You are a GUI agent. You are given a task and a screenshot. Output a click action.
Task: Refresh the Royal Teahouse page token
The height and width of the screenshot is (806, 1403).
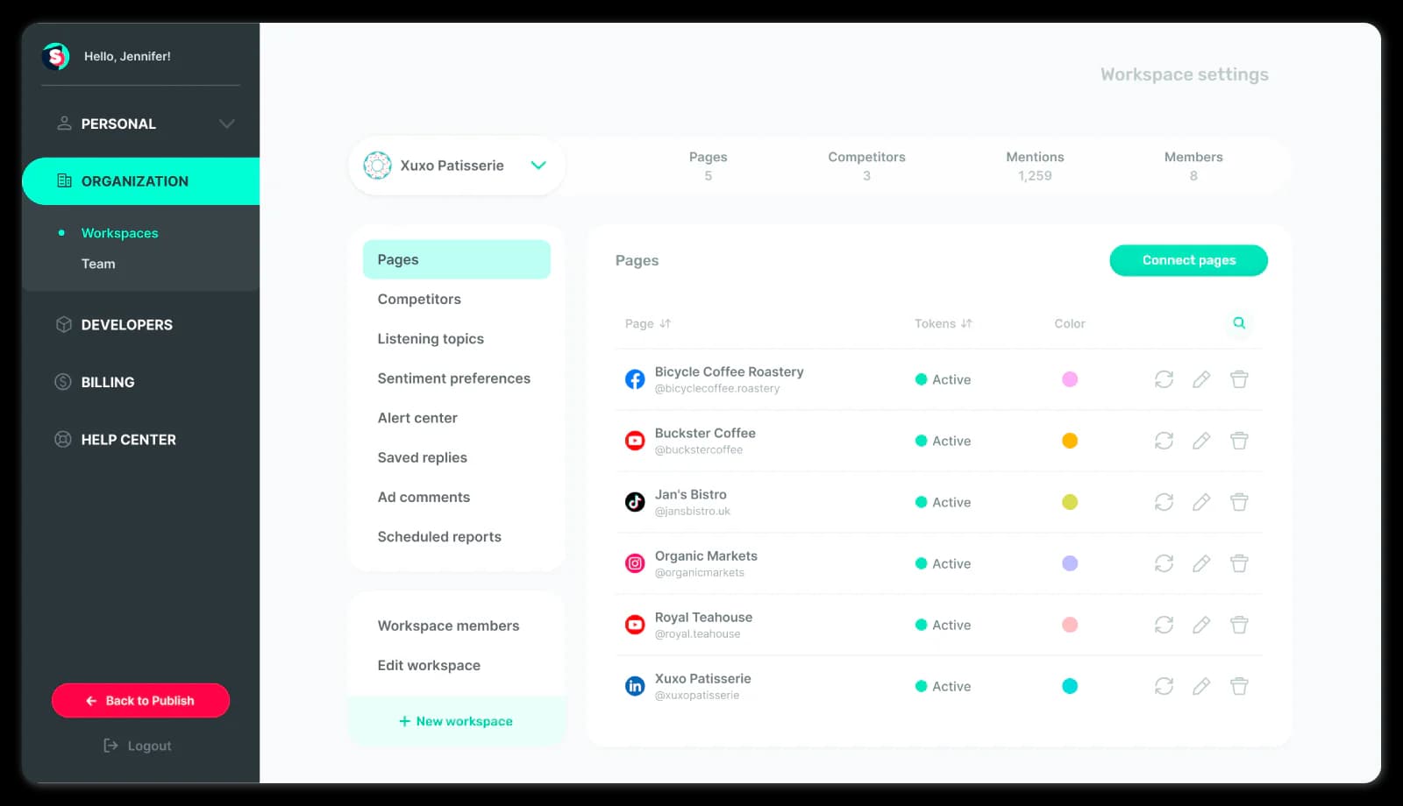click(1164, 625)
